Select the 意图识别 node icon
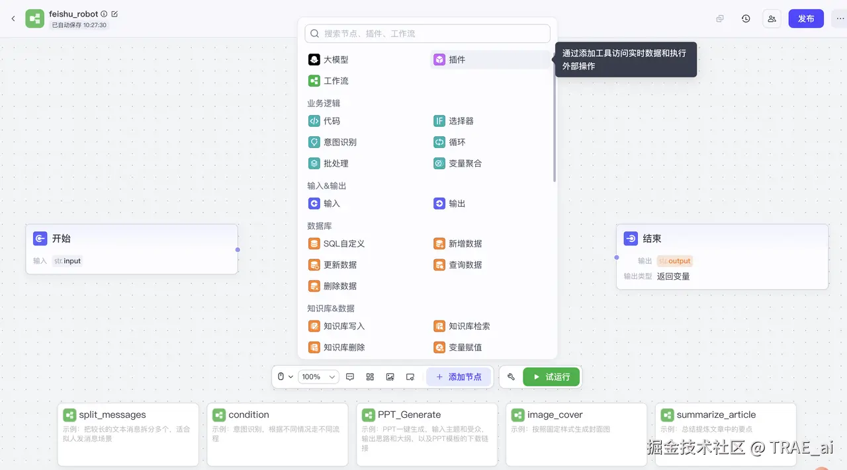Image resolution: width=847 pixels, height=470 pixels. [x=314, y=142]
